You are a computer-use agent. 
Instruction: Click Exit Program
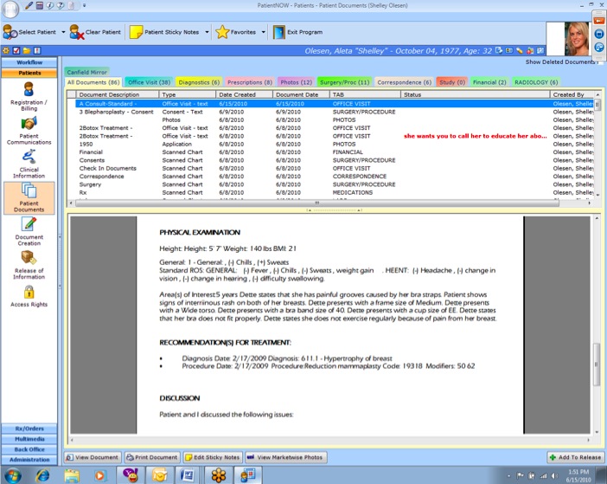[297, 32]
